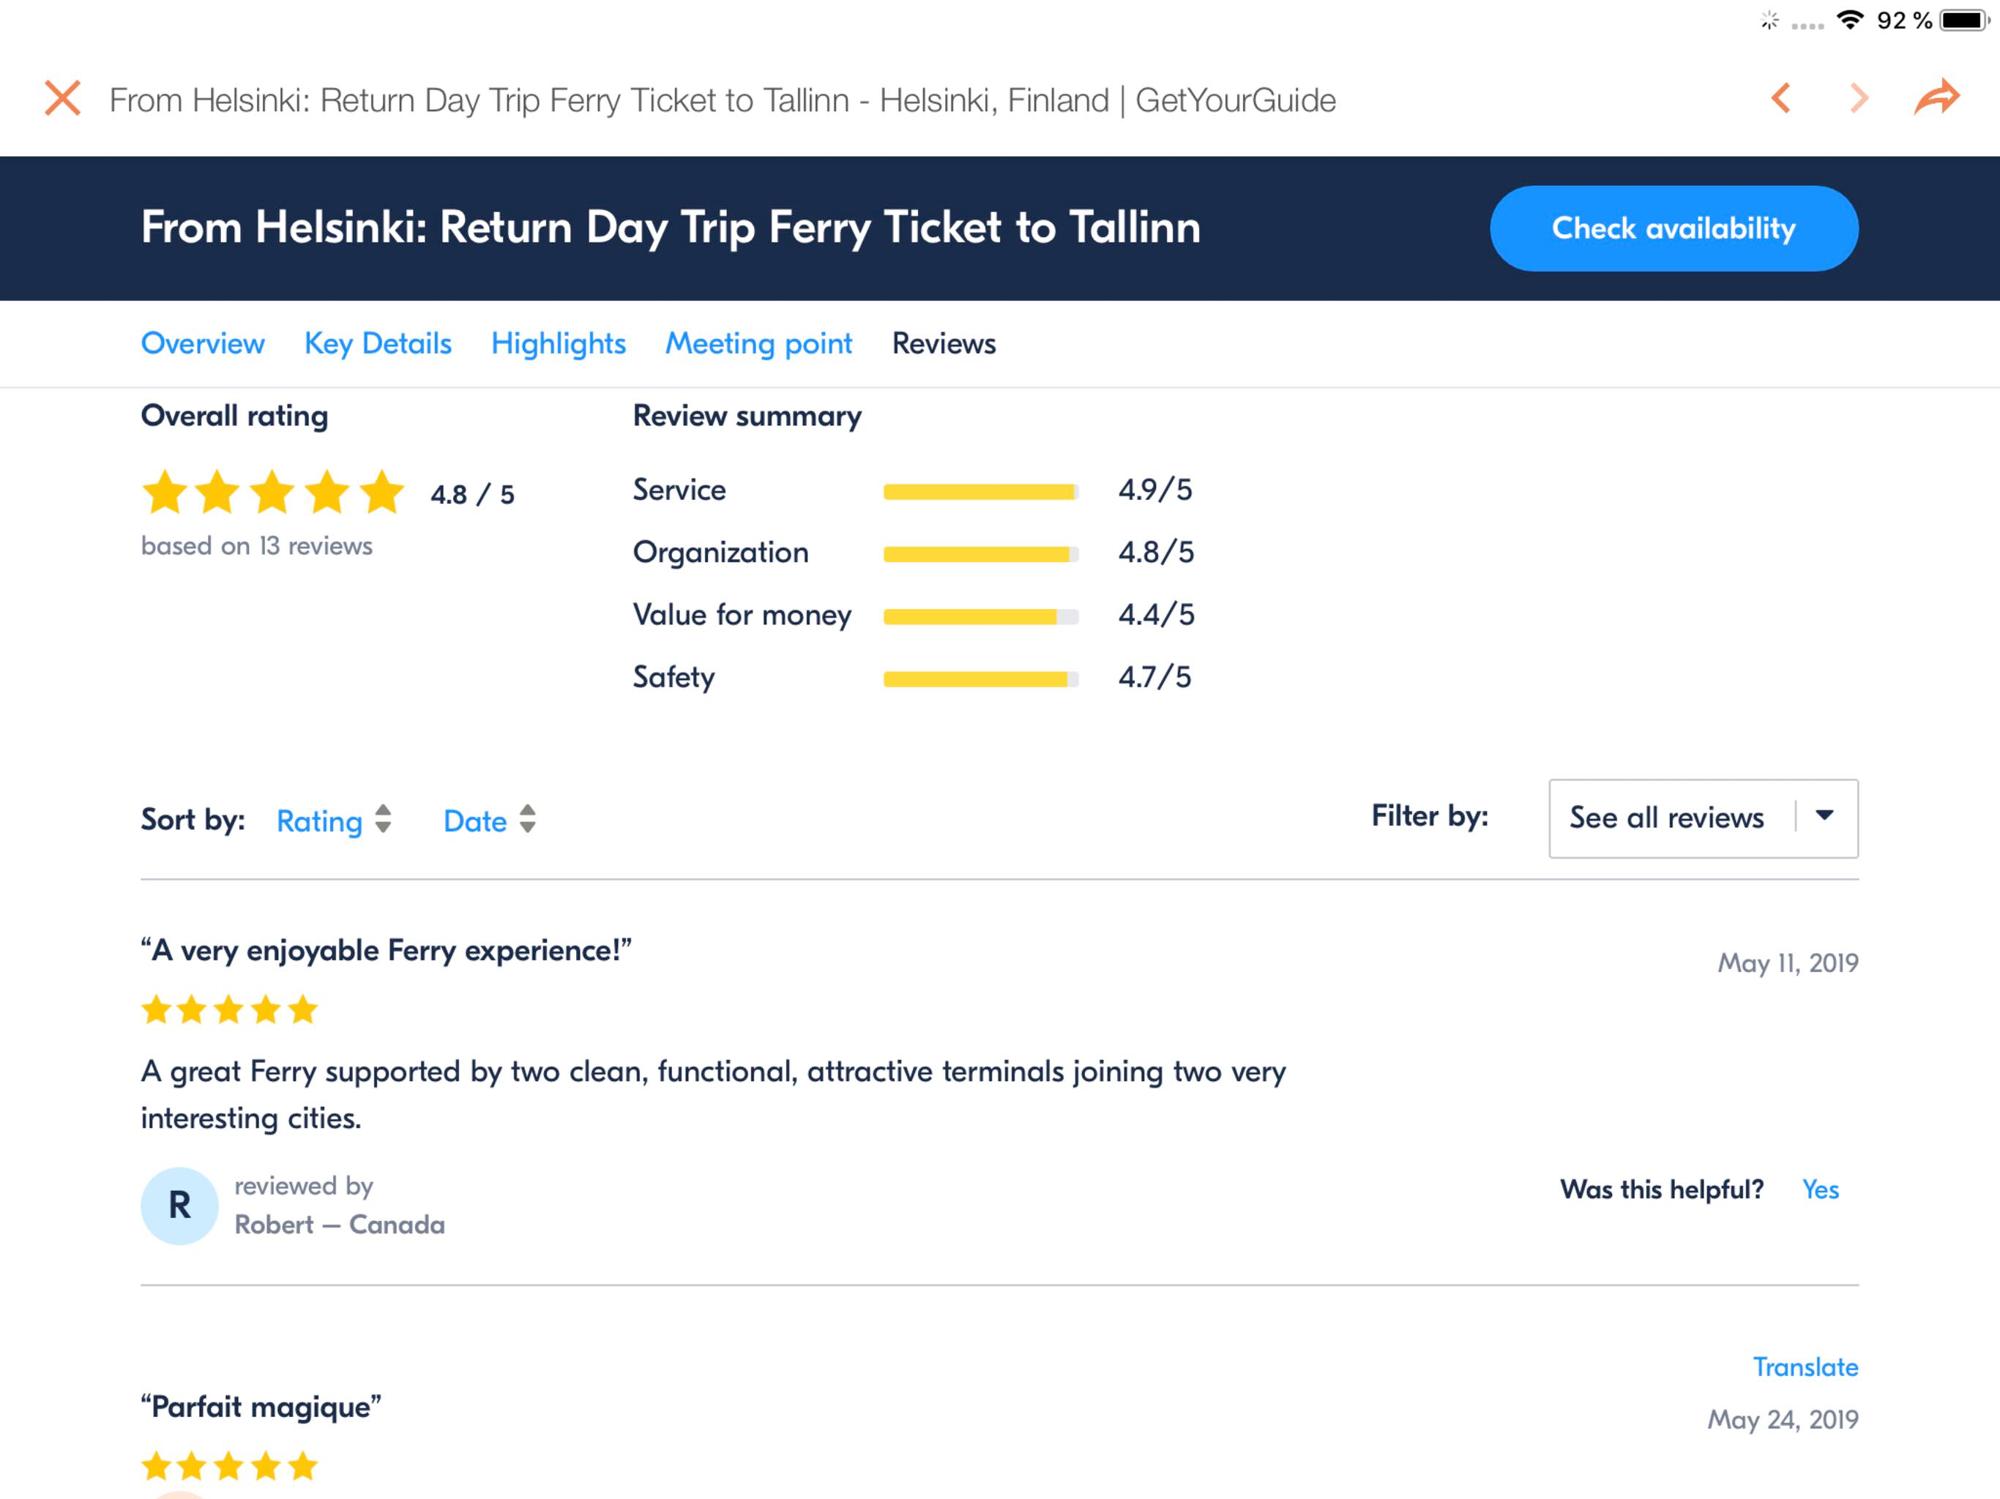2000x1499 pixels.
Task: Close the browser page with orange X
Action: pyautogui.click(x=62, y=99)
